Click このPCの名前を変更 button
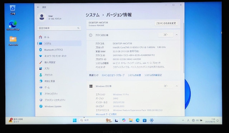 coord(166,23)
